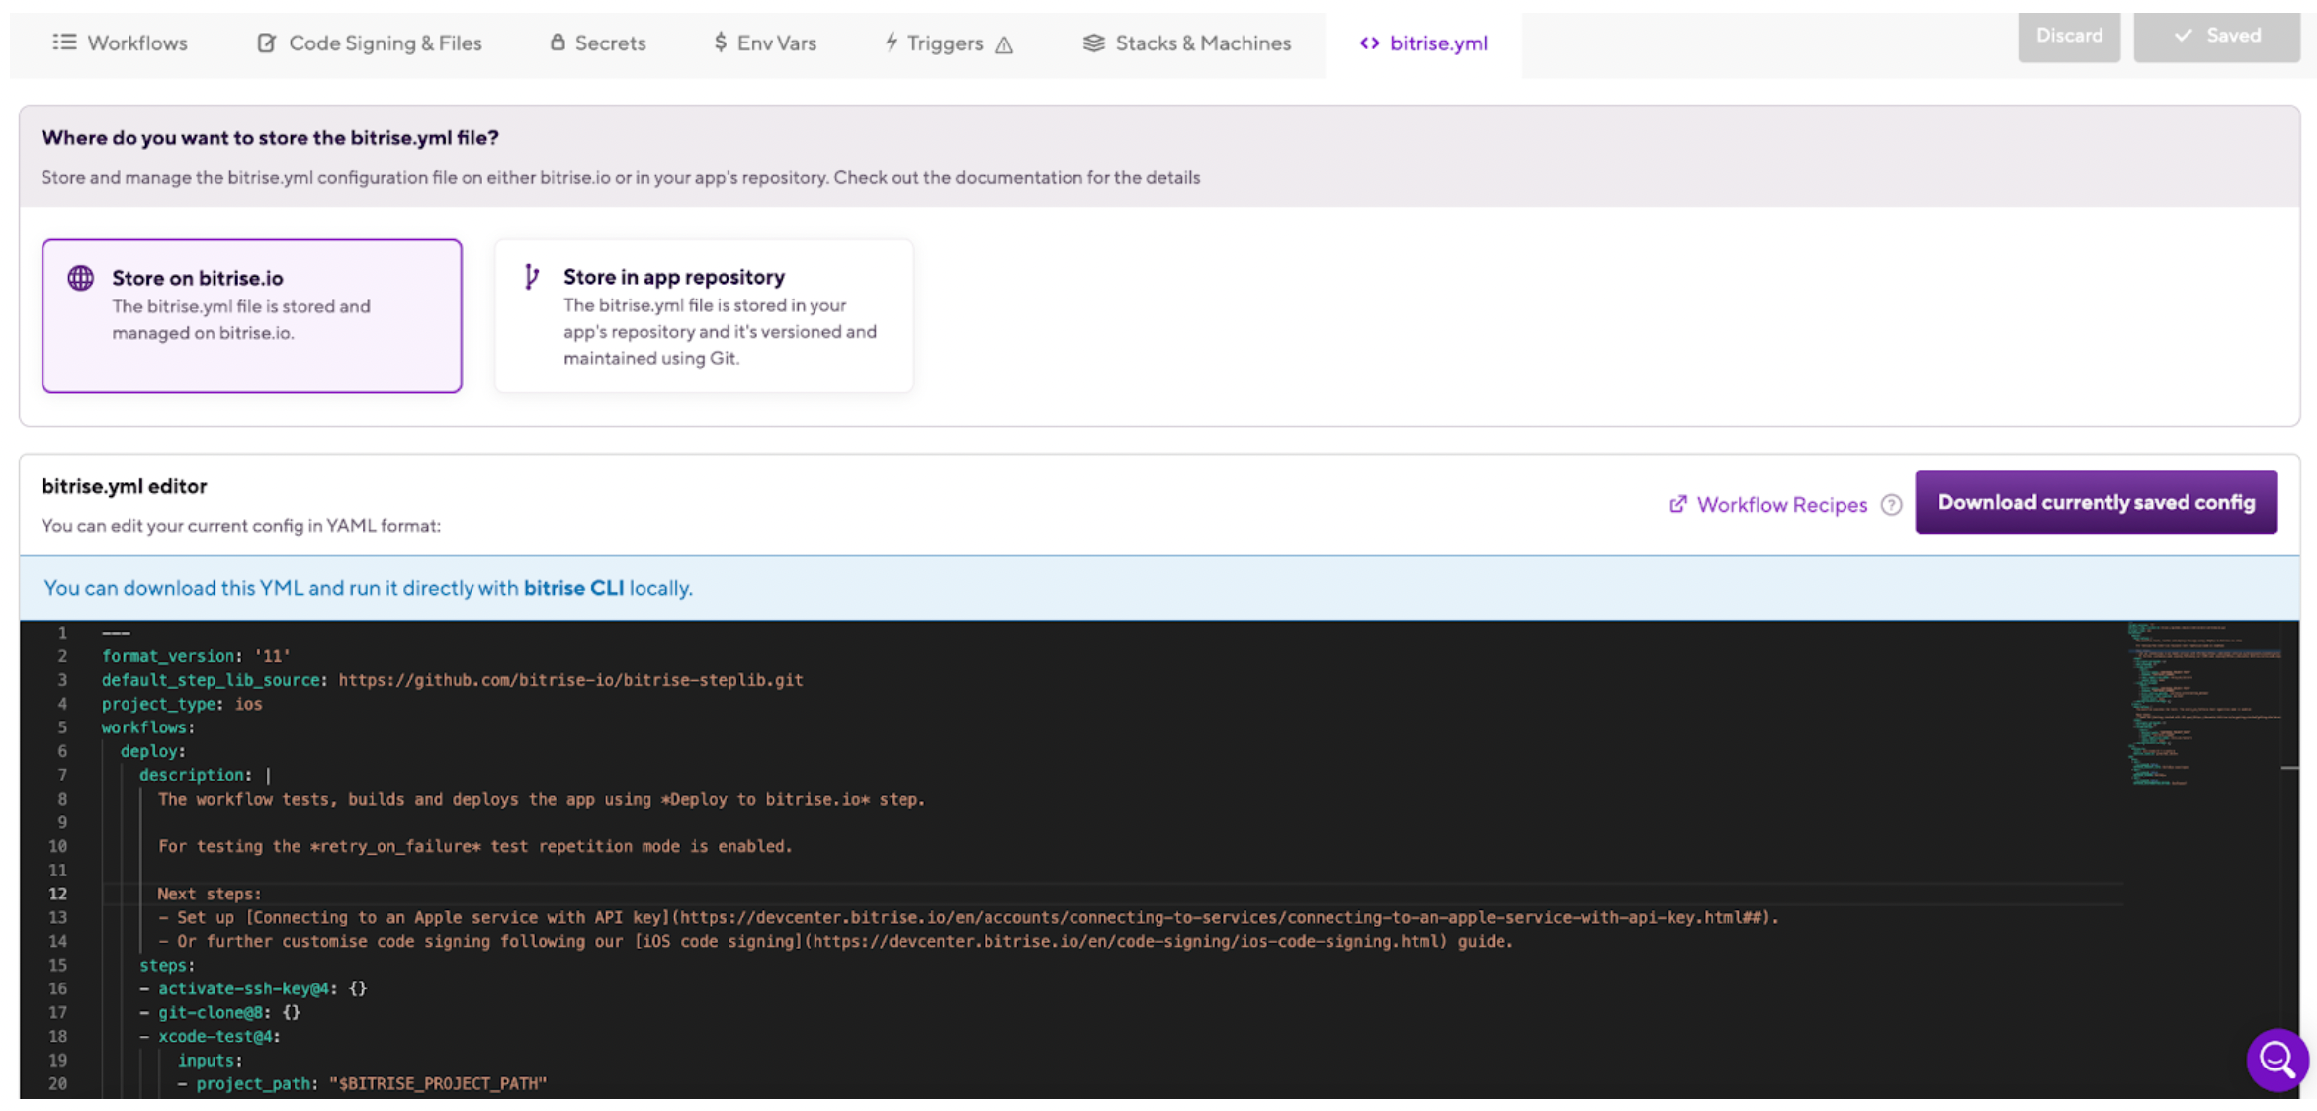
Task: Click the deploy: key in editor
Action: (x=152, y=751)
